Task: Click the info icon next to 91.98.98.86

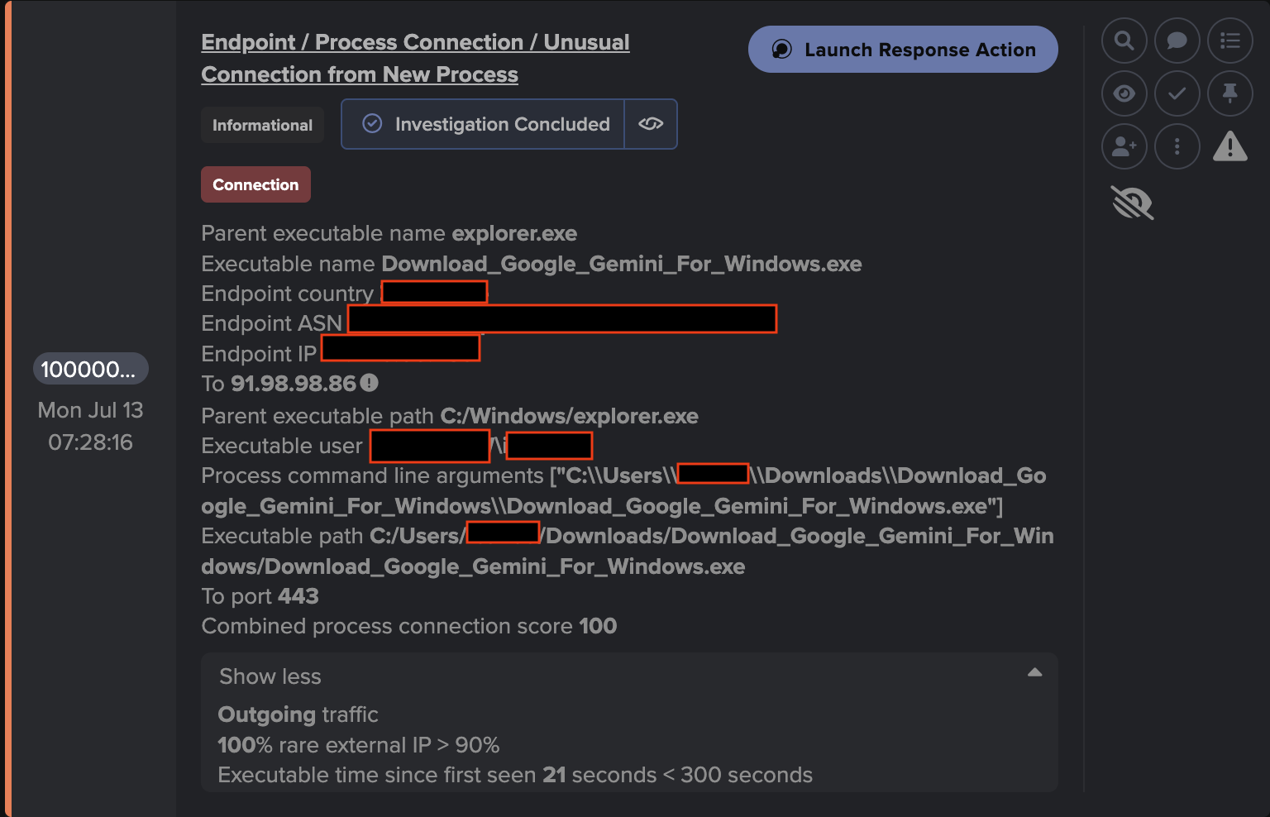Action: tap(369, 383)
